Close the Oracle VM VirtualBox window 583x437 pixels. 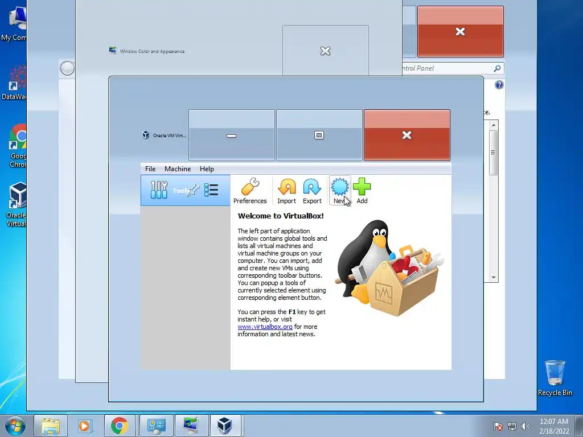(x=407, y=135)
